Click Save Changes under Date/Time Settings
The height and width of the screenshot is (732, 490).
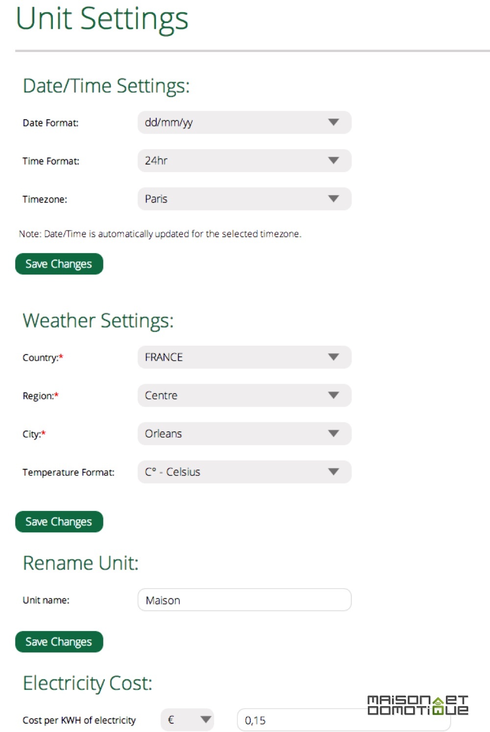59,264
